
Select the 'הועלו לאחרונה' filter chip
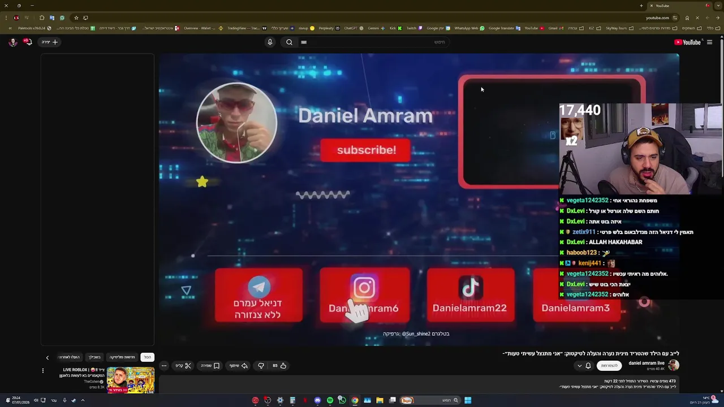click(x=68, y=357)
